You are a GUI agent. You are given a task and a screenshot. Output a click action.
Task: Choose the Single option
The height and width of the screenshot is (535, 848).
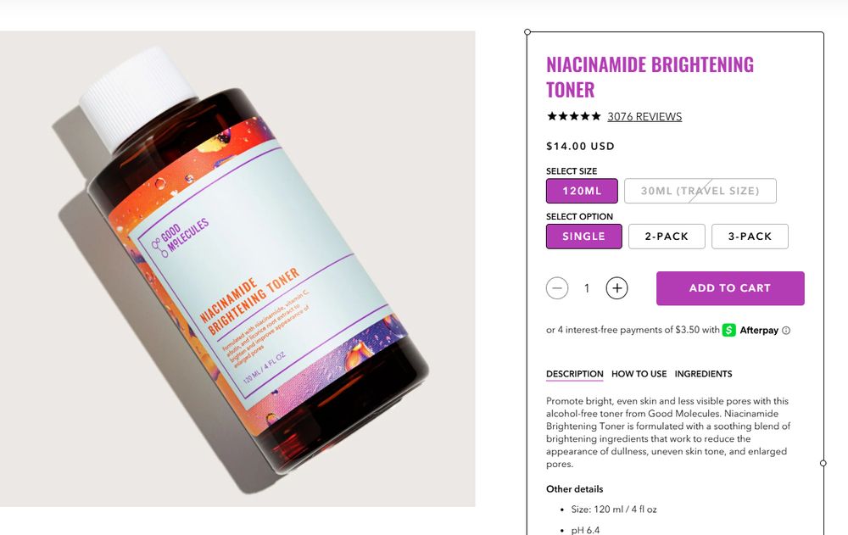click(584, 237)
